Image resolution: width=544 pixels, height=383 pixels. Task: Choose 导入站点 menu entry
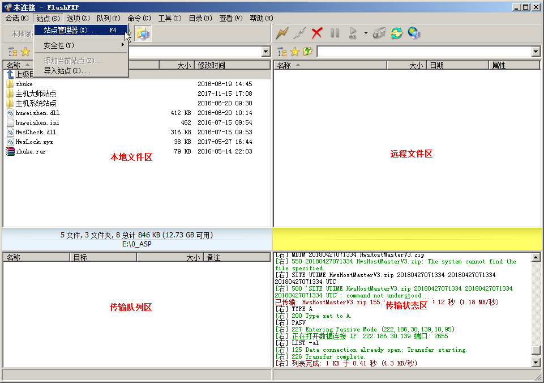(x=67, y=71)
